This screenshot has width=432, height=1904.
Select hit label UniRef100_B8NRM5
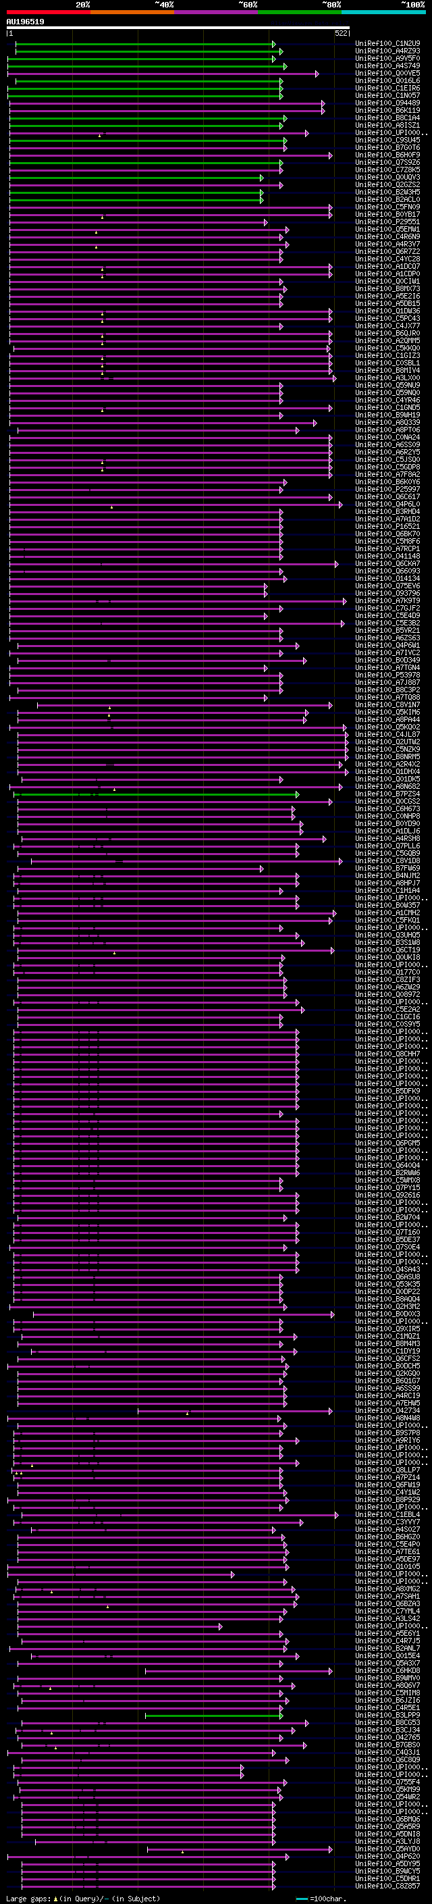[387, 757]
